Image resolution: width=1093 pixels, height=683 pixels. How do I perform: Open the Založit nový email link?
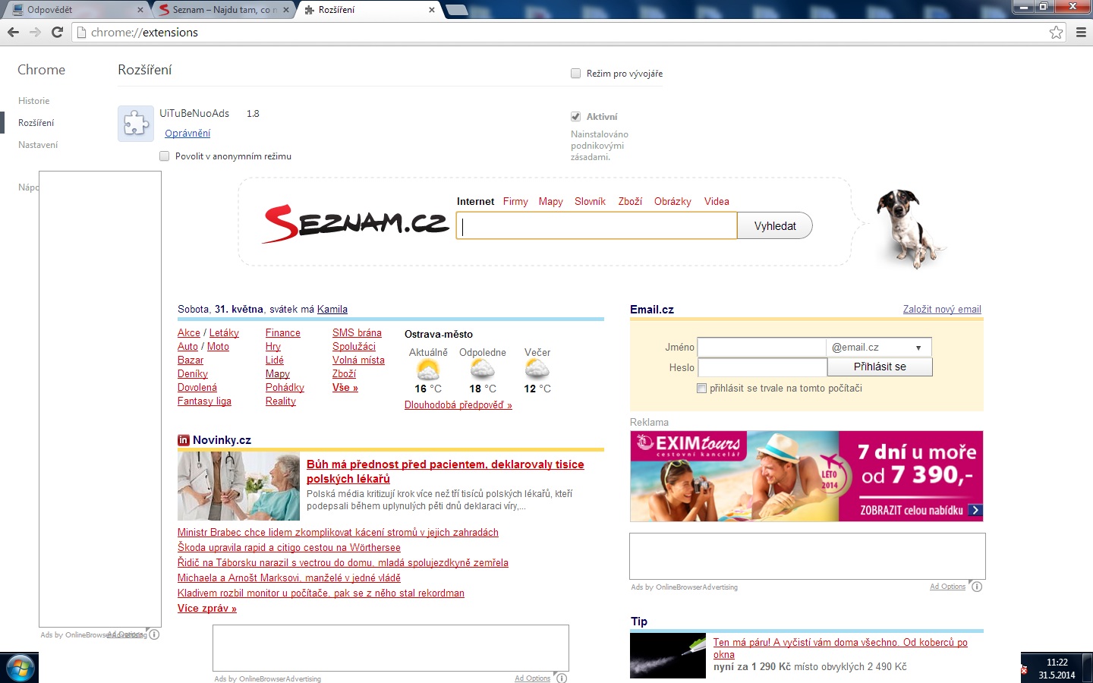coord(942,310)
